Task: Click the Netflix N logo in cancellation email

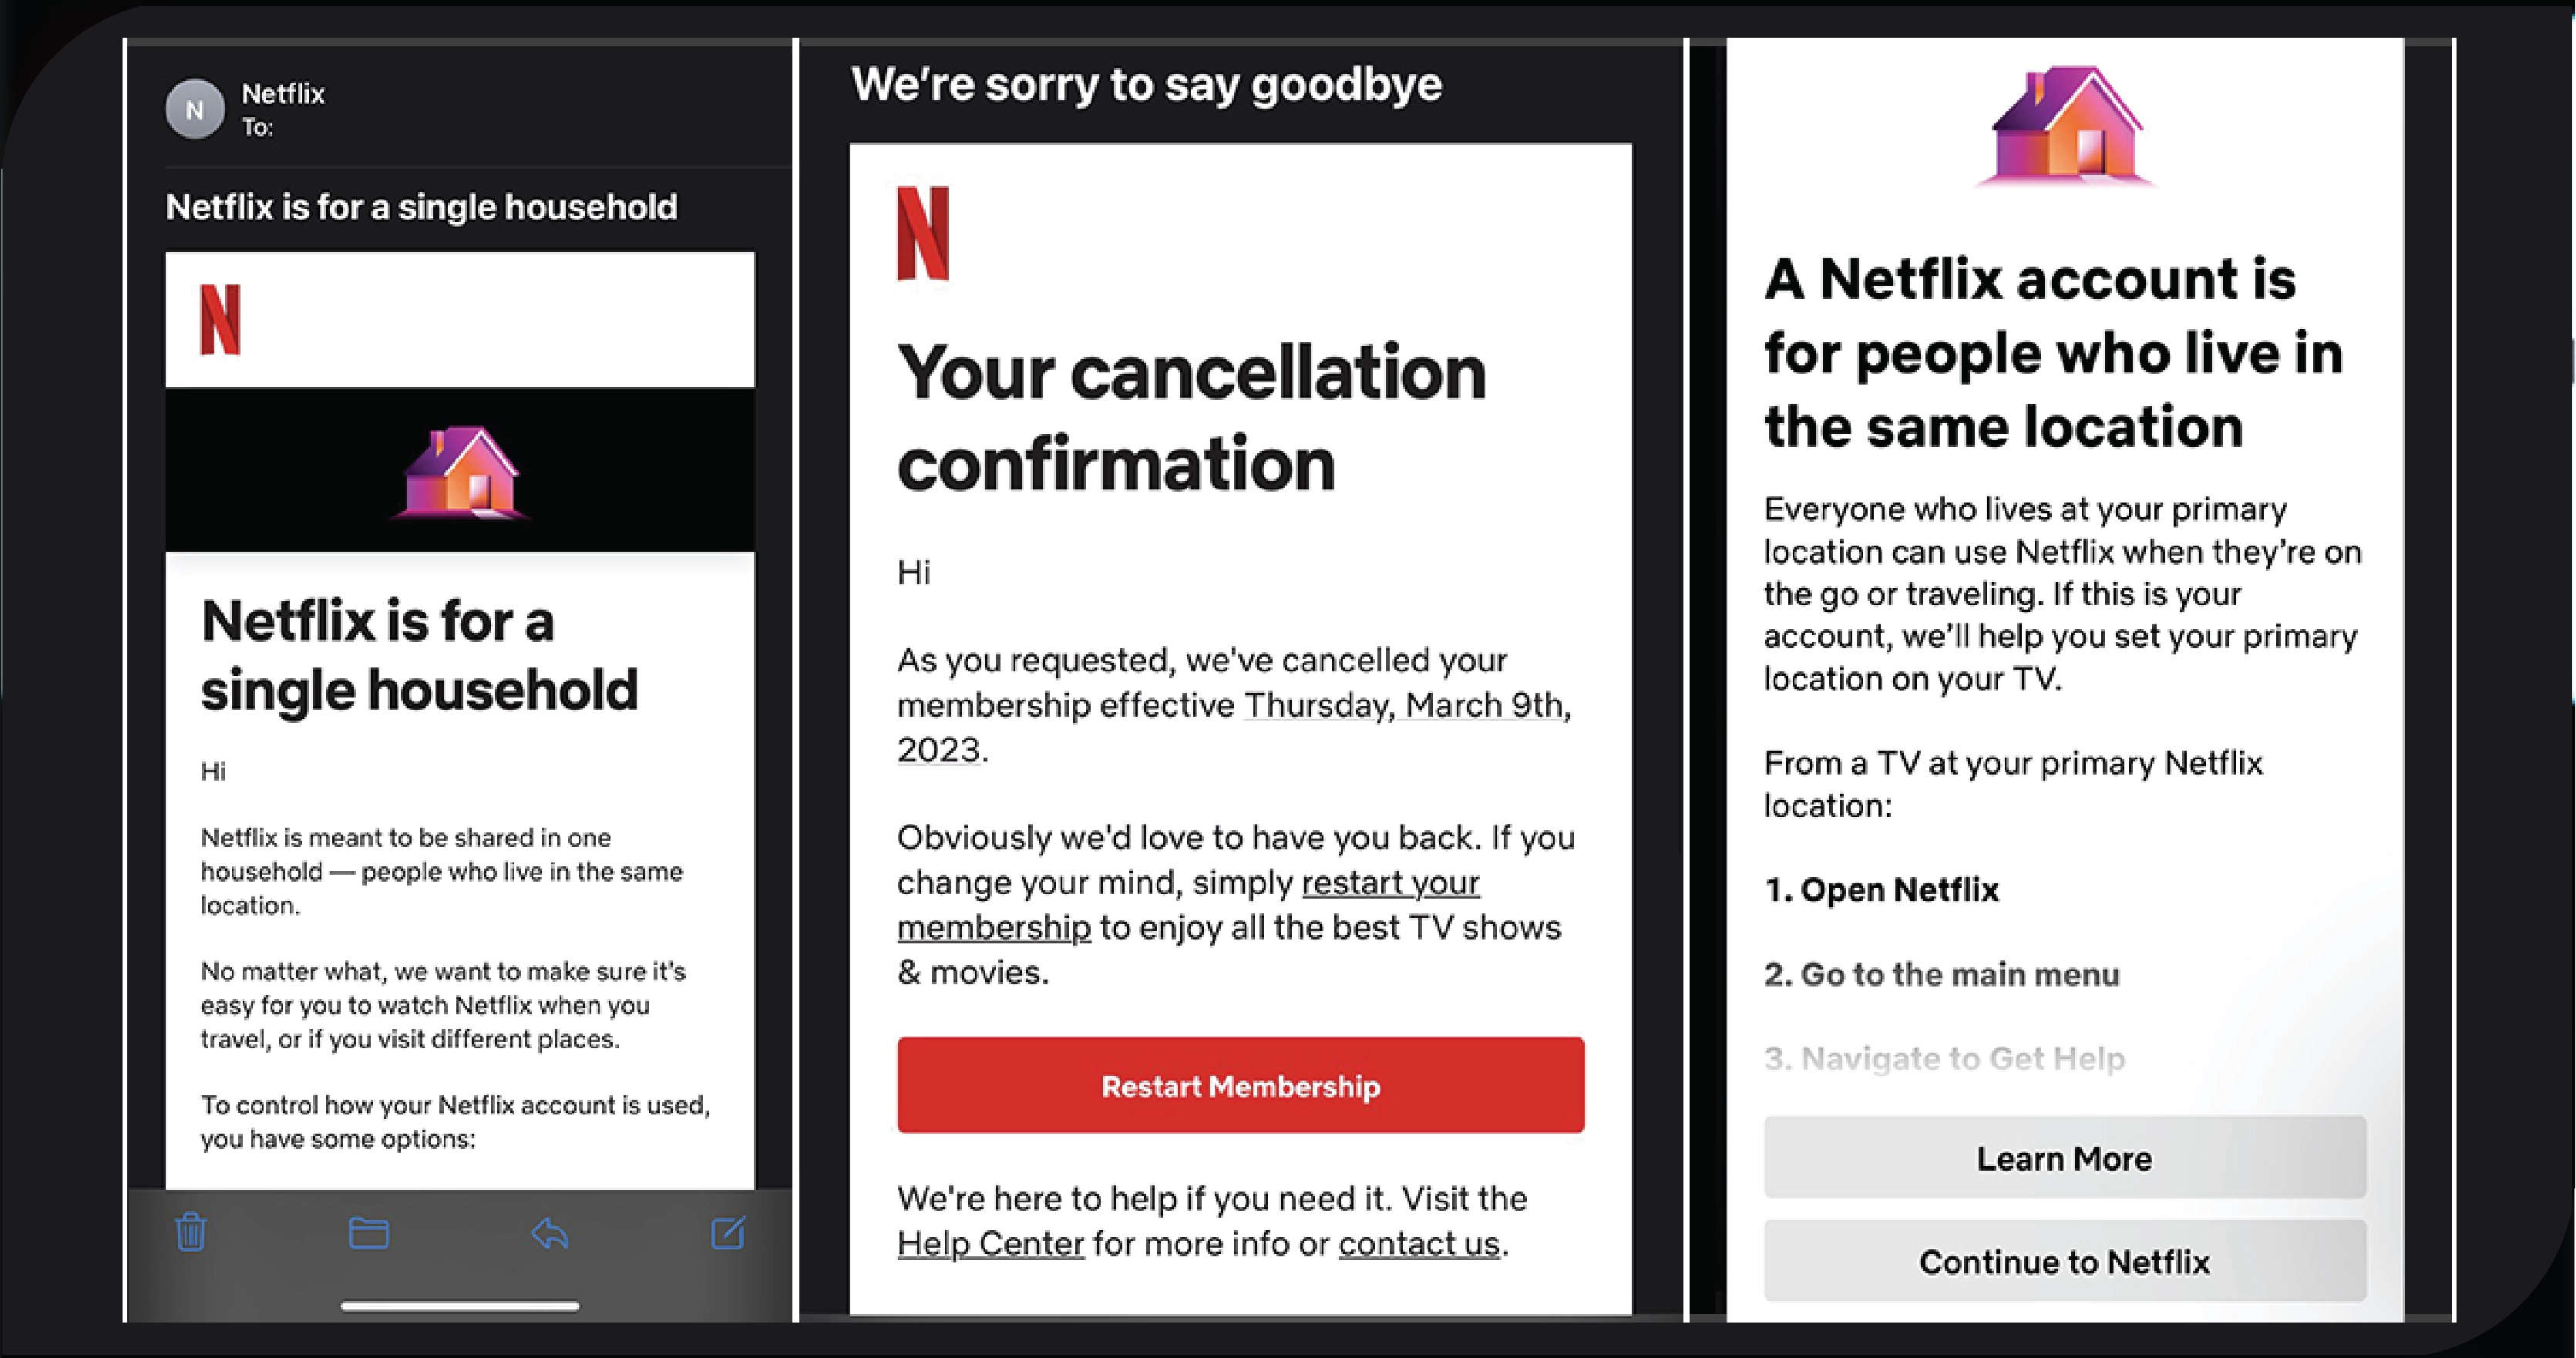Action: click(922, 233)
